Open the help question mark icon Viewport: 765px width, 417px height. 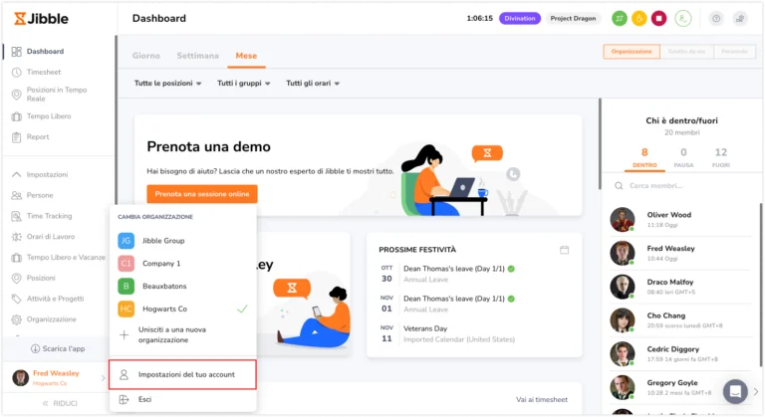pyautogui.click(x=716, y=19)
